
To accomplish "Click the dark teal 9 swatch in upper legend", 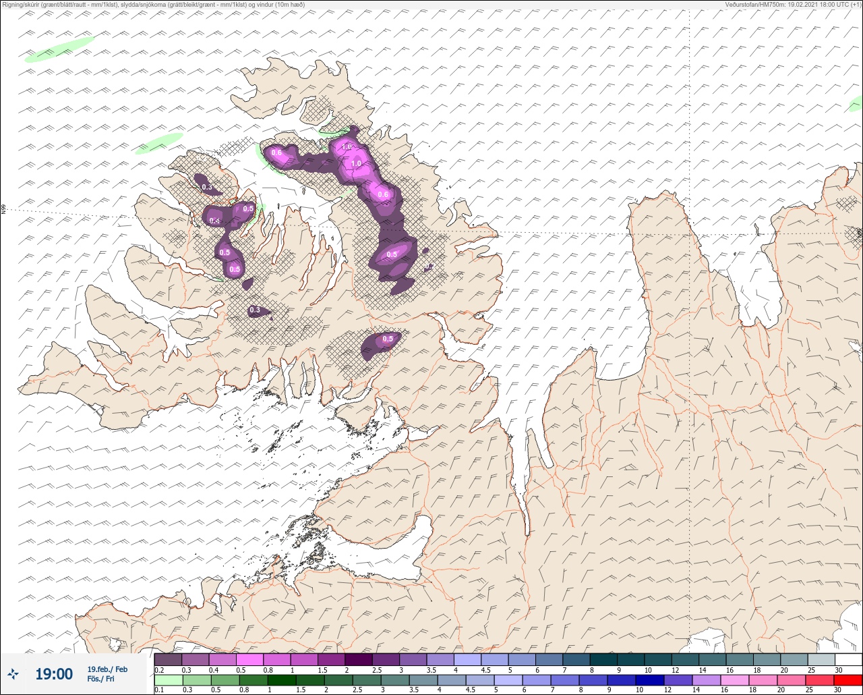I will [x=630, y=659].
